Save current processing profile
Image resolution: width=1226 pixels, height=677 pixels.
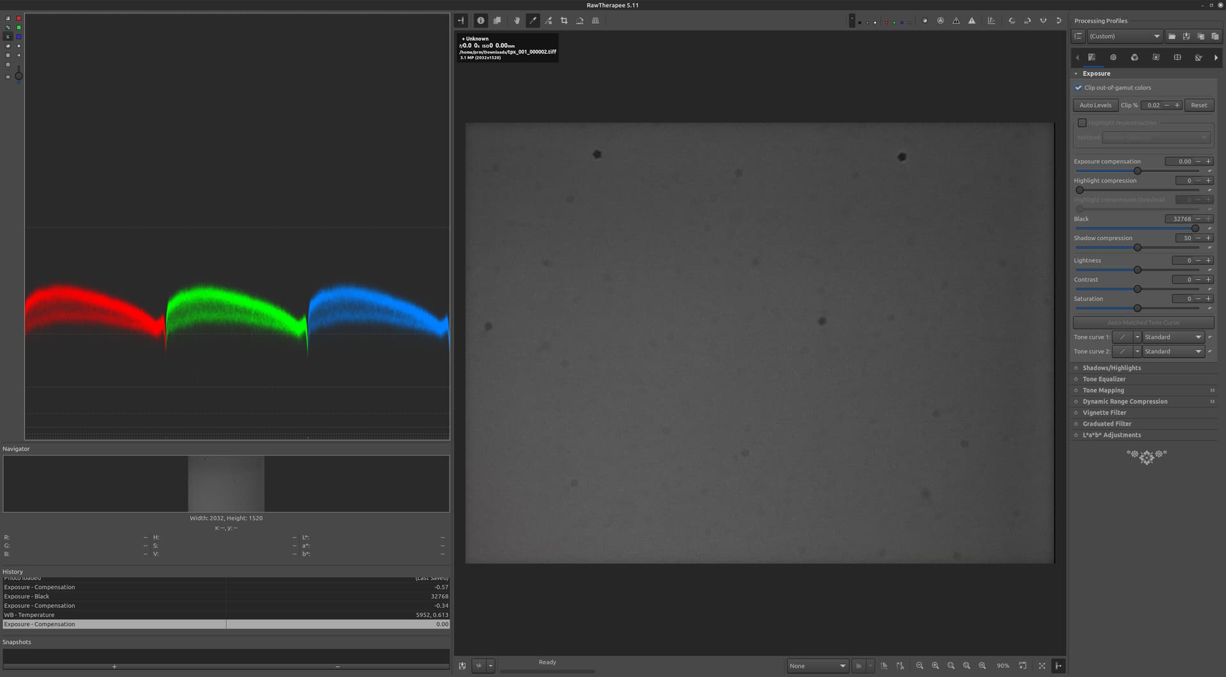1186,36
